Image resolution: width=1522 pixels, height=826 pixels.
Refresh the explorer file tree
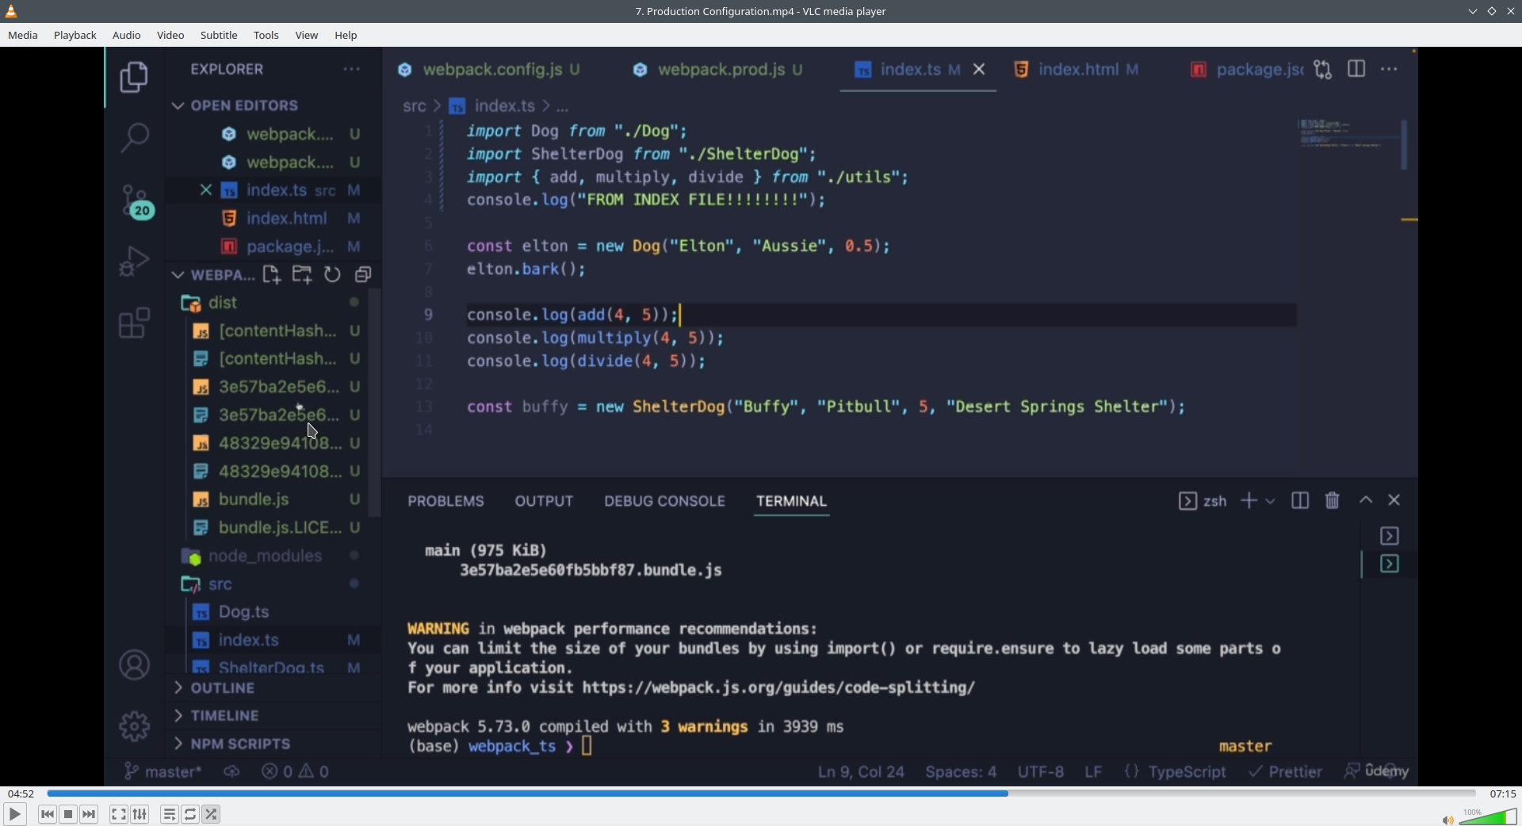pos(332,275)
